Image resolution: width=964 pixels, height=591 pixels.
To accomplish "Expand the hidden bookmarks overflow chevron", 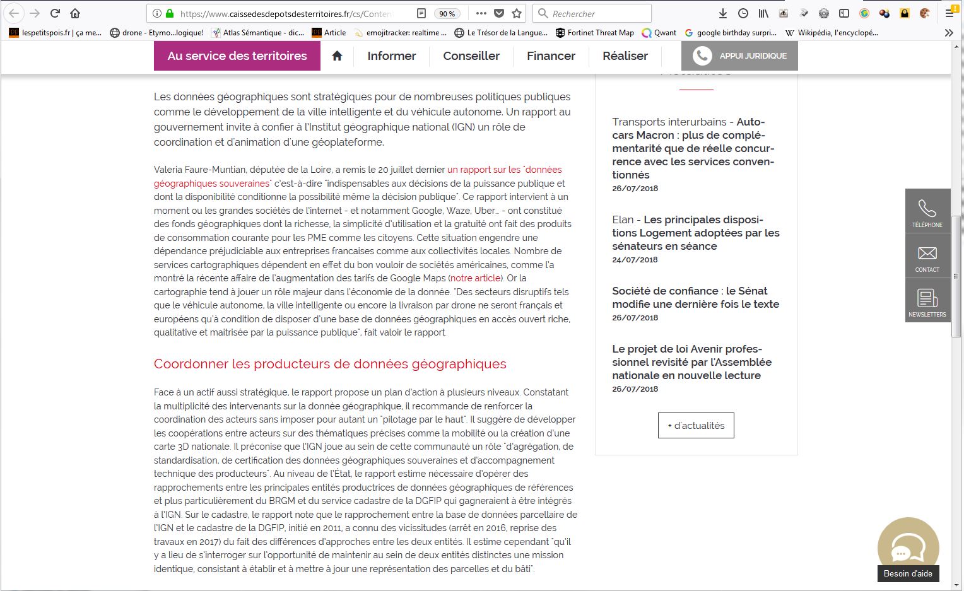I will click(x=949, y=33).
